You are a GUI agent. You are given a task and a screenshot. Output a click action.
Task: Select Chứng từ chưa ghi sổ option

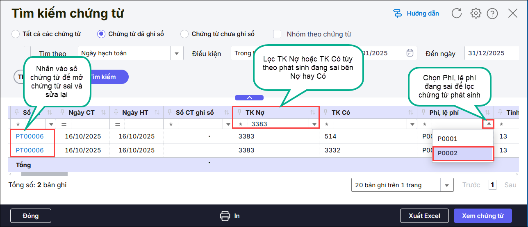point(184,34)
